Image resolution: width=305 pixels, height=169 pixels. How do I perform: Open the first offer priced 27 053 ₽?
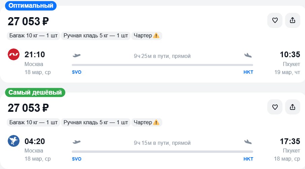coord(28,22)
